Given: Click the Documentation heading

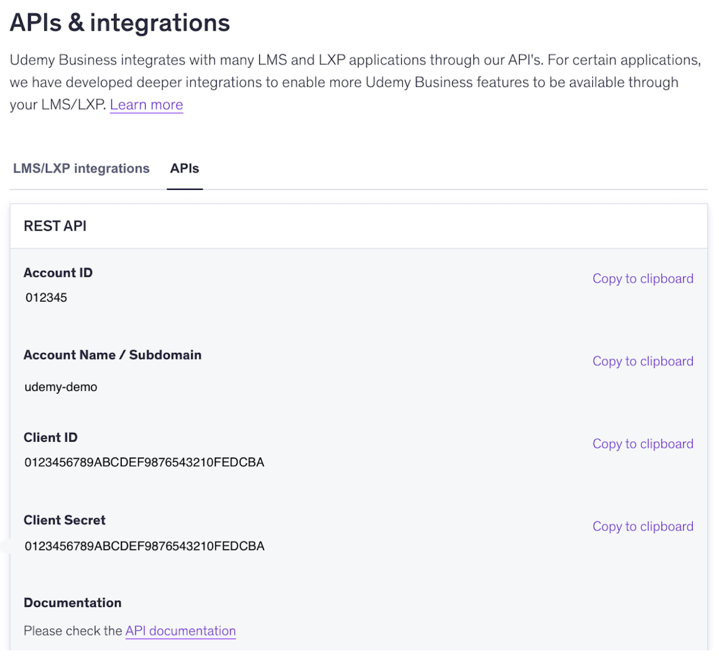Looking at the screenshot, I should click(72, 603).
